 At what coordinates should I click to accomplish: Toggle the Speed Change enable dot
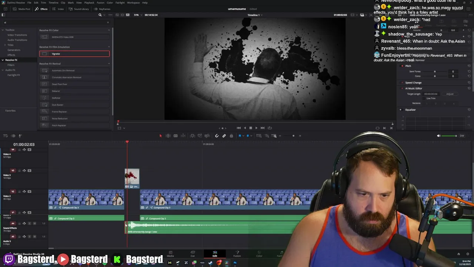[x=402, y=83]
